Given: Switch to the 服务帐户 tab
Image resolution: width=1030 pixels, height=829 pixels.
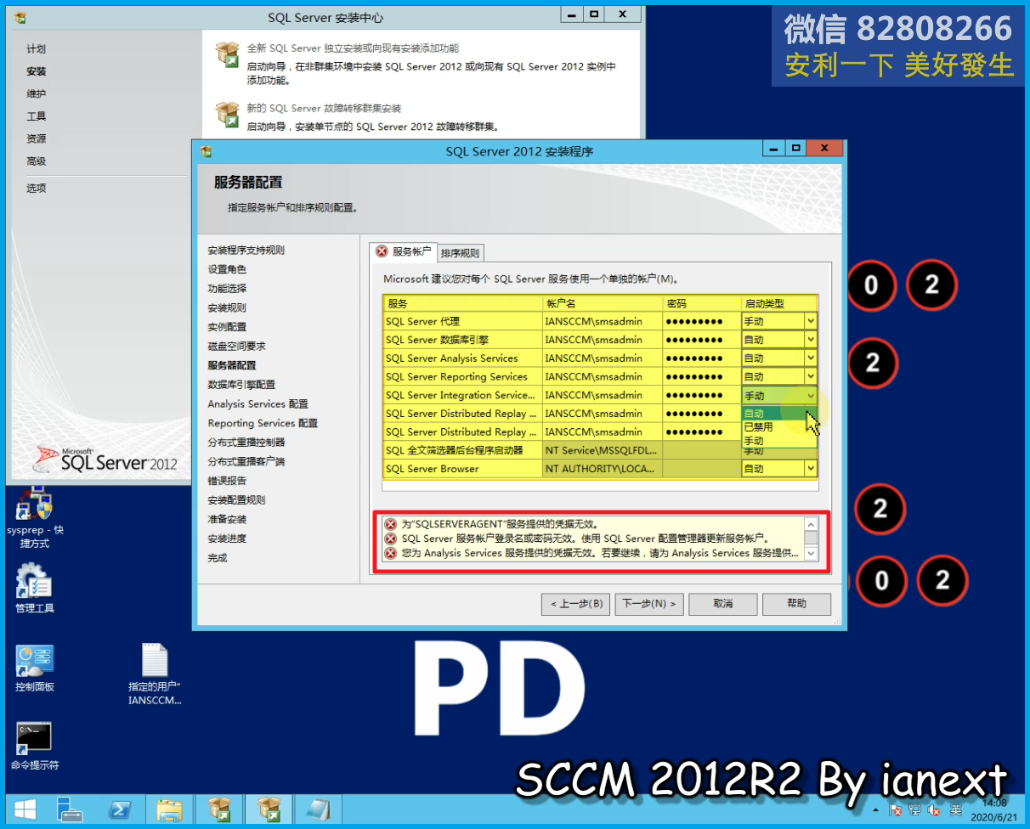Looking at the screenshot, I should click(x=403, y=251).
